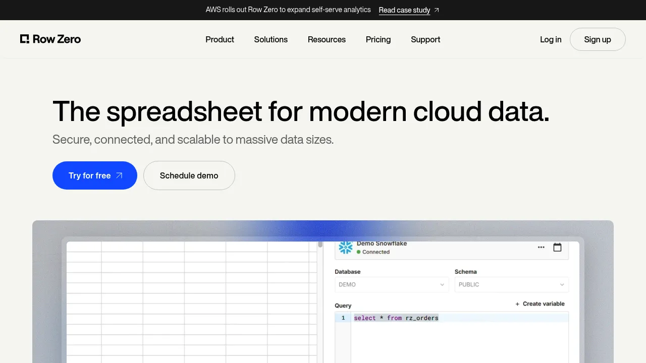Click the Sign up button
646x363 pixels.
tap(598, 39)
